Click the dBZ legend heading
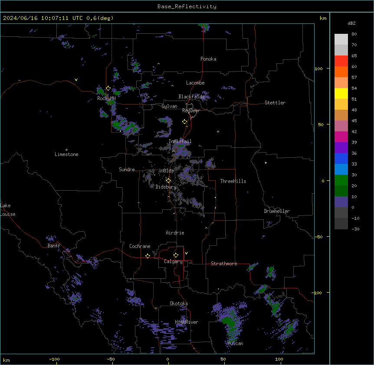Image resolution: width=374 pixels, height=365 pixels. coord(351,23)
